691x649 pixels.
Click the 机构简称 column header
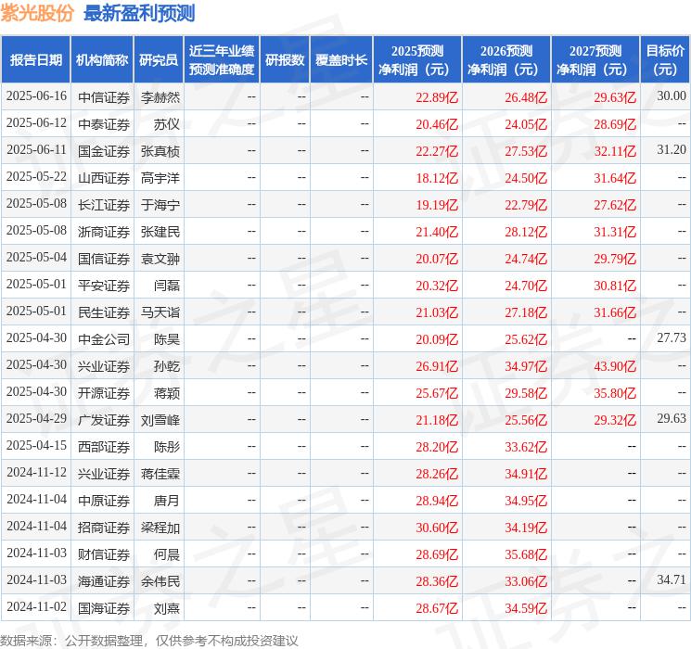[x=102, y=60]
